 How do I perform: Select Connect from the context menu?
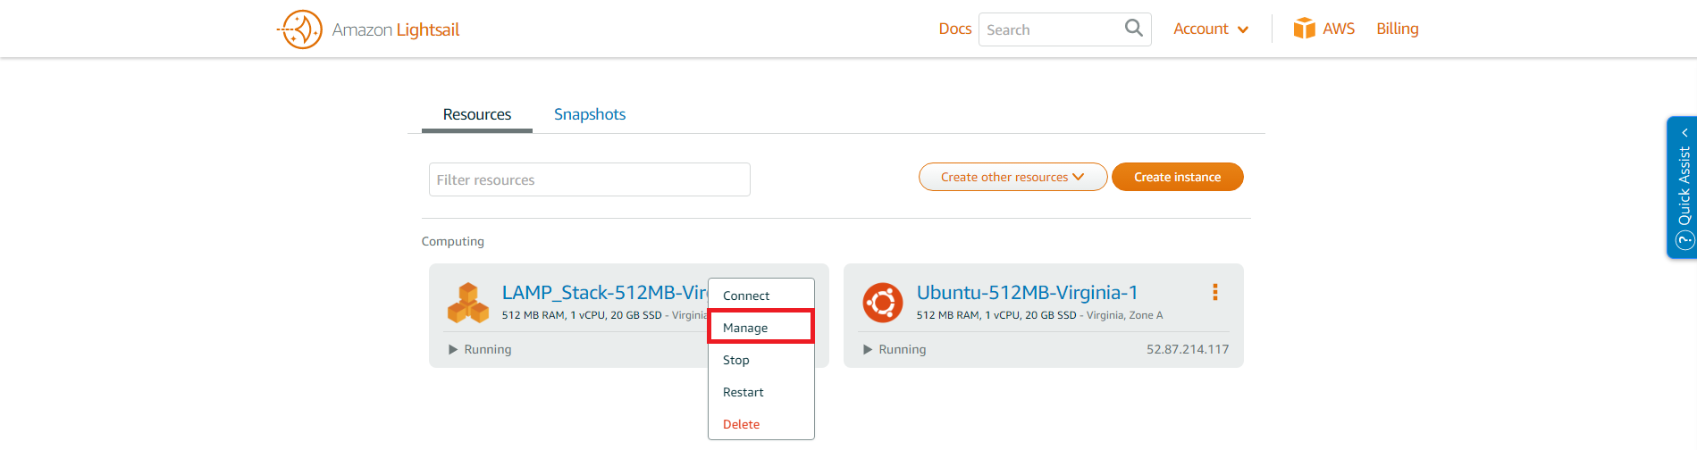761,296
